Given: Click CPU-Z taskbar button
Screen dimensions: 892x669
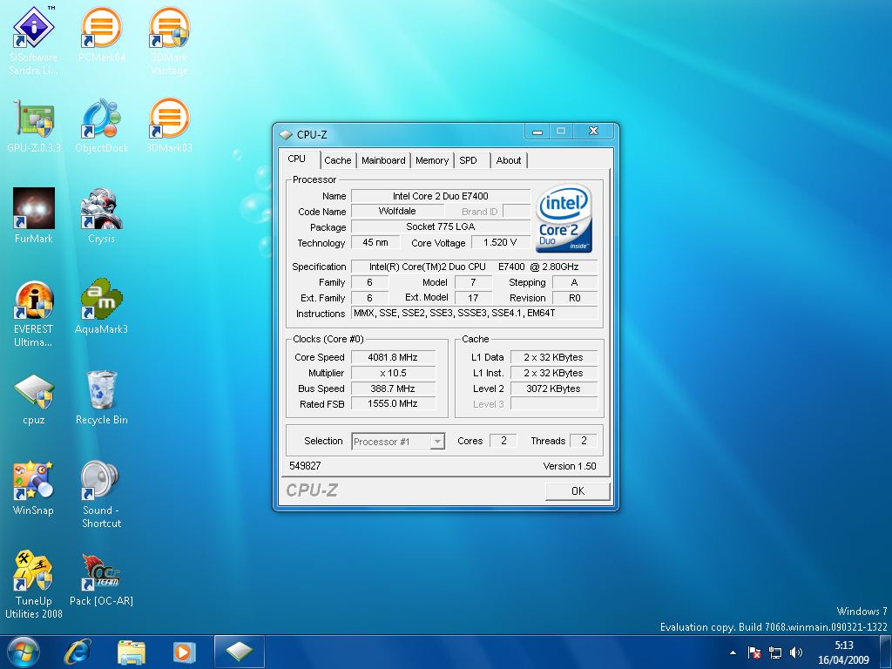Looking at the screenshot, I should 240,652.
